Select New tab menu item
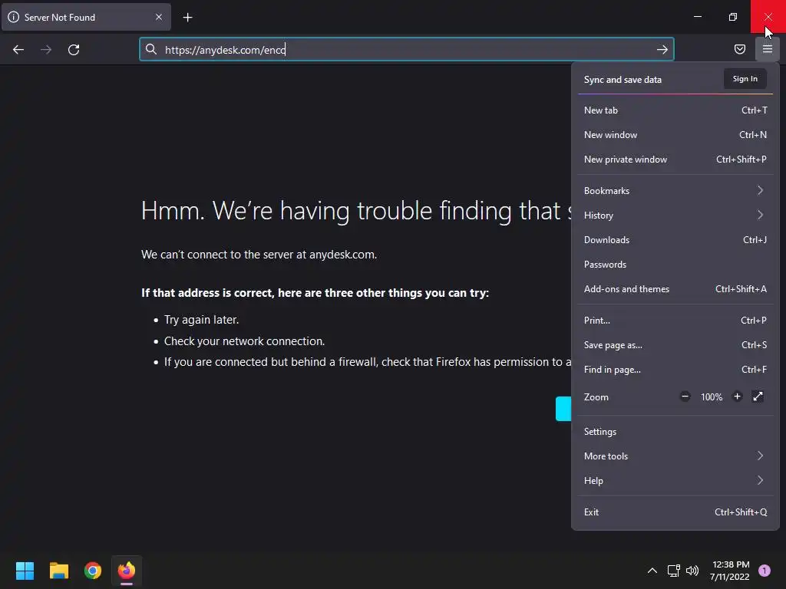The image size is (786, 589). (x=675, y=110)
